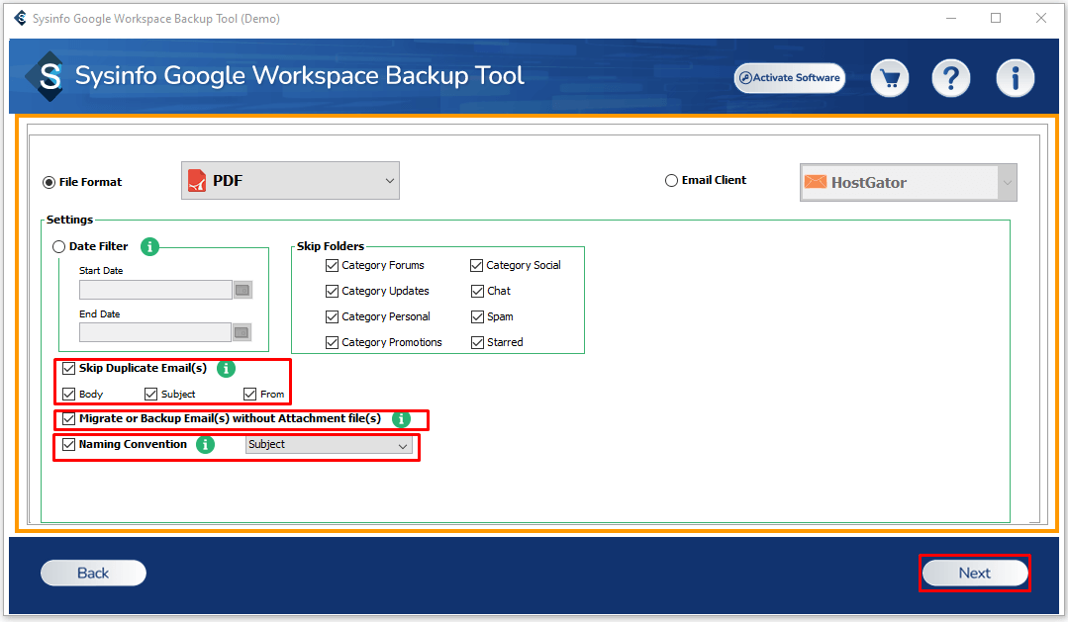Open Start Date calendar picker icon
The width and height of the screenshot is (1068, 622).
[x=243, y=290]
